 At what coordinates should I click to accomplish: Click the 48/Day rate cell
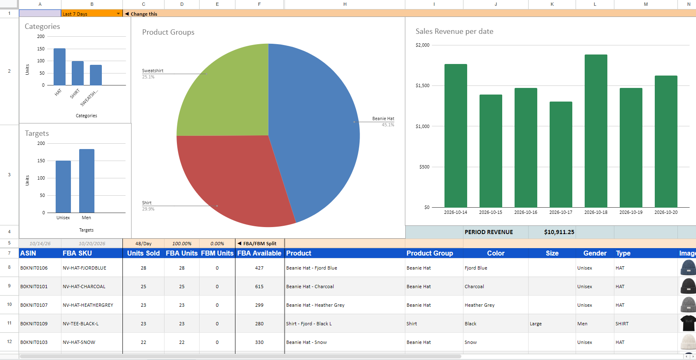(143, 244)
